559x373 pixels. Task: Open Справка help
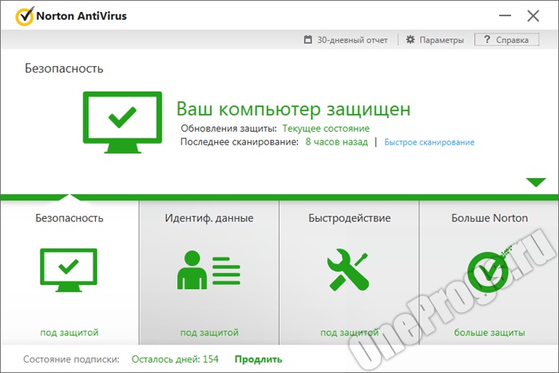pyautogui.click(x=506, y=40)
